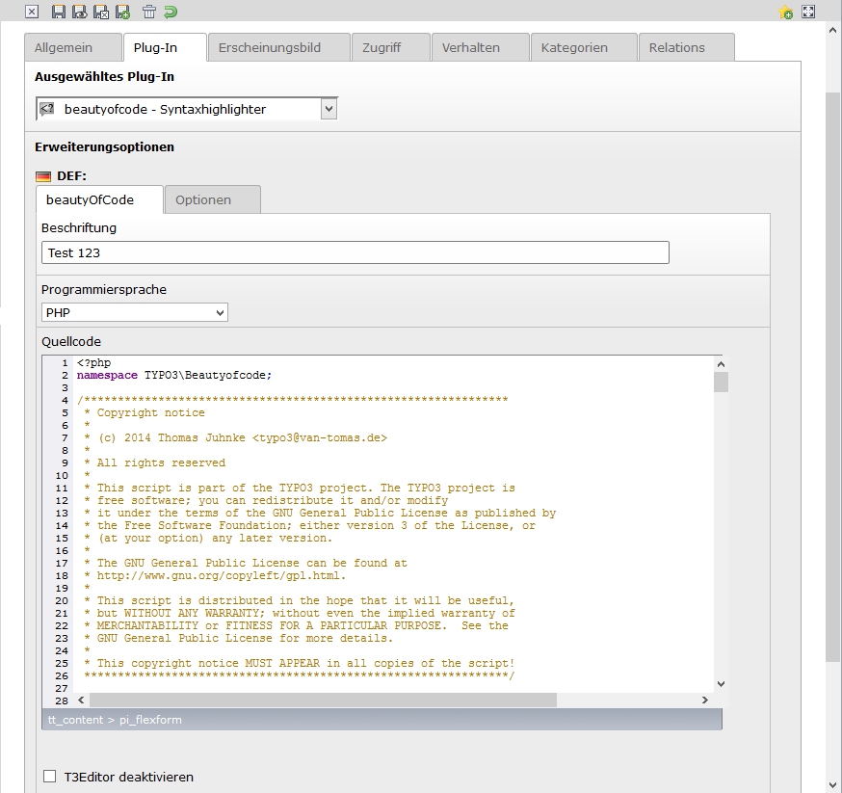Close the document with the X icon

coord(32,12)
